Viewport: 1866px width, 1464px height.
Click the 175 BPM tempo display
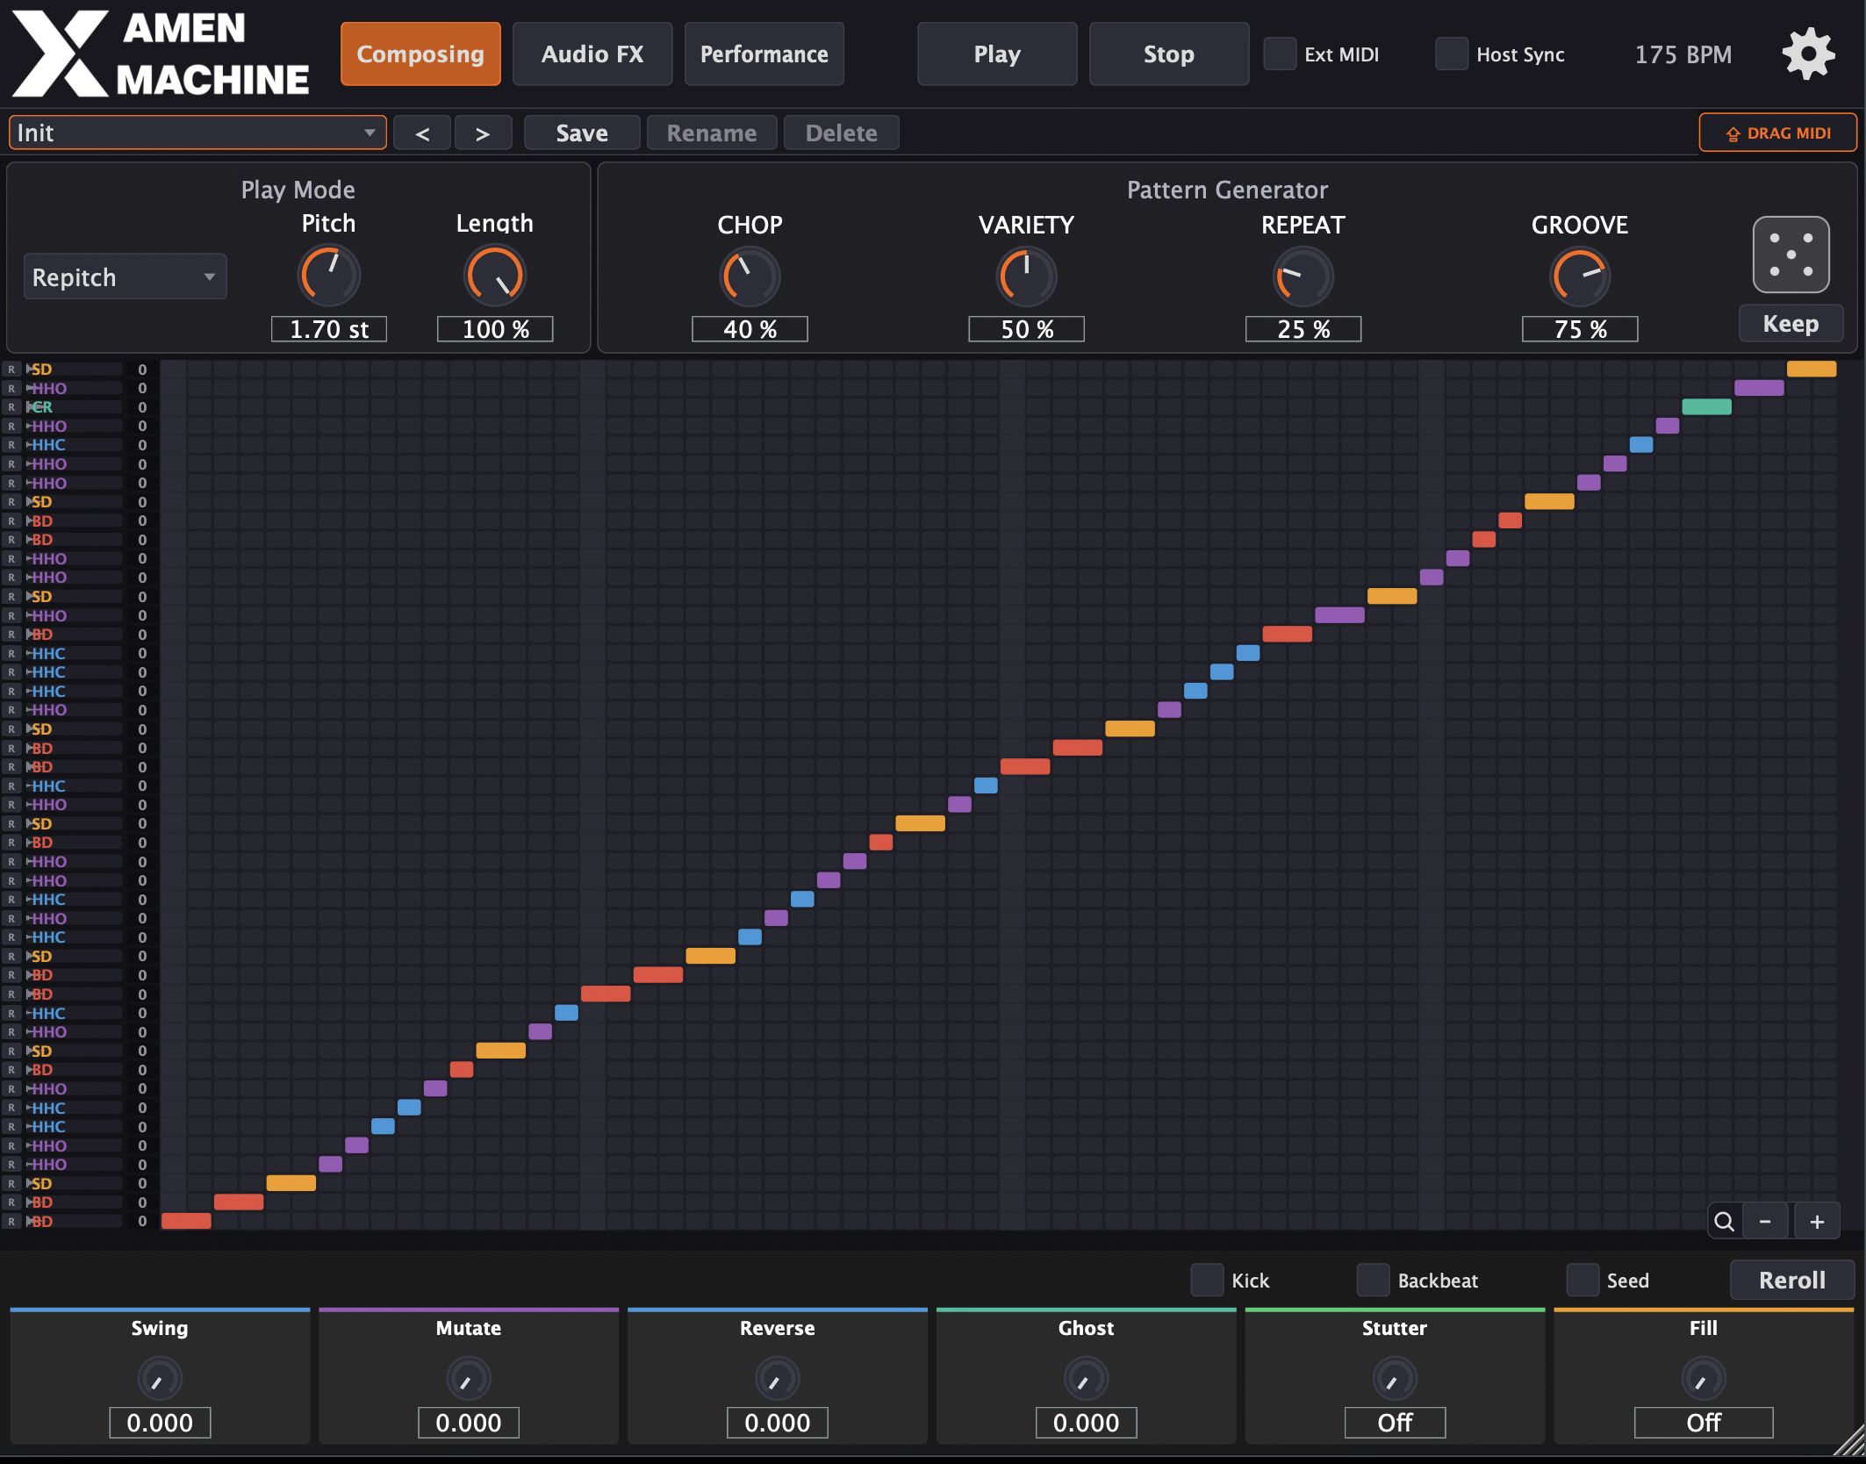[x=1683, y=54]
